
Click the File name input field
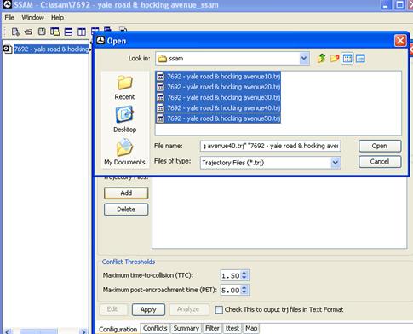point(270,146)
